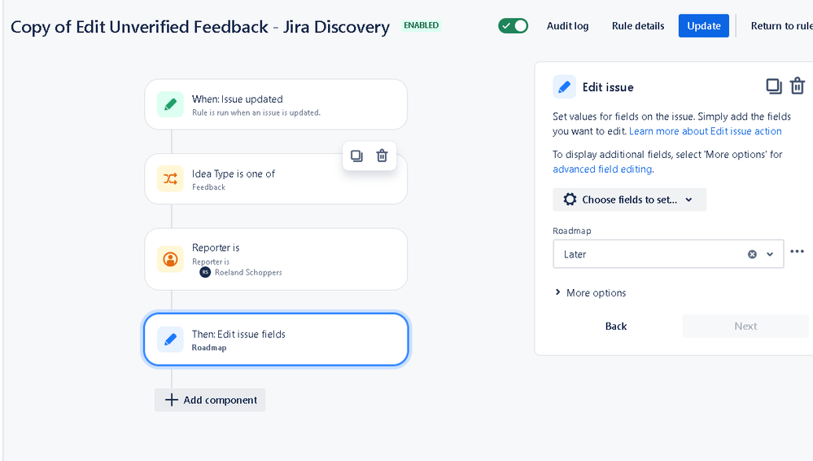
Task: Expand More options section
Action: pos(591,292)
